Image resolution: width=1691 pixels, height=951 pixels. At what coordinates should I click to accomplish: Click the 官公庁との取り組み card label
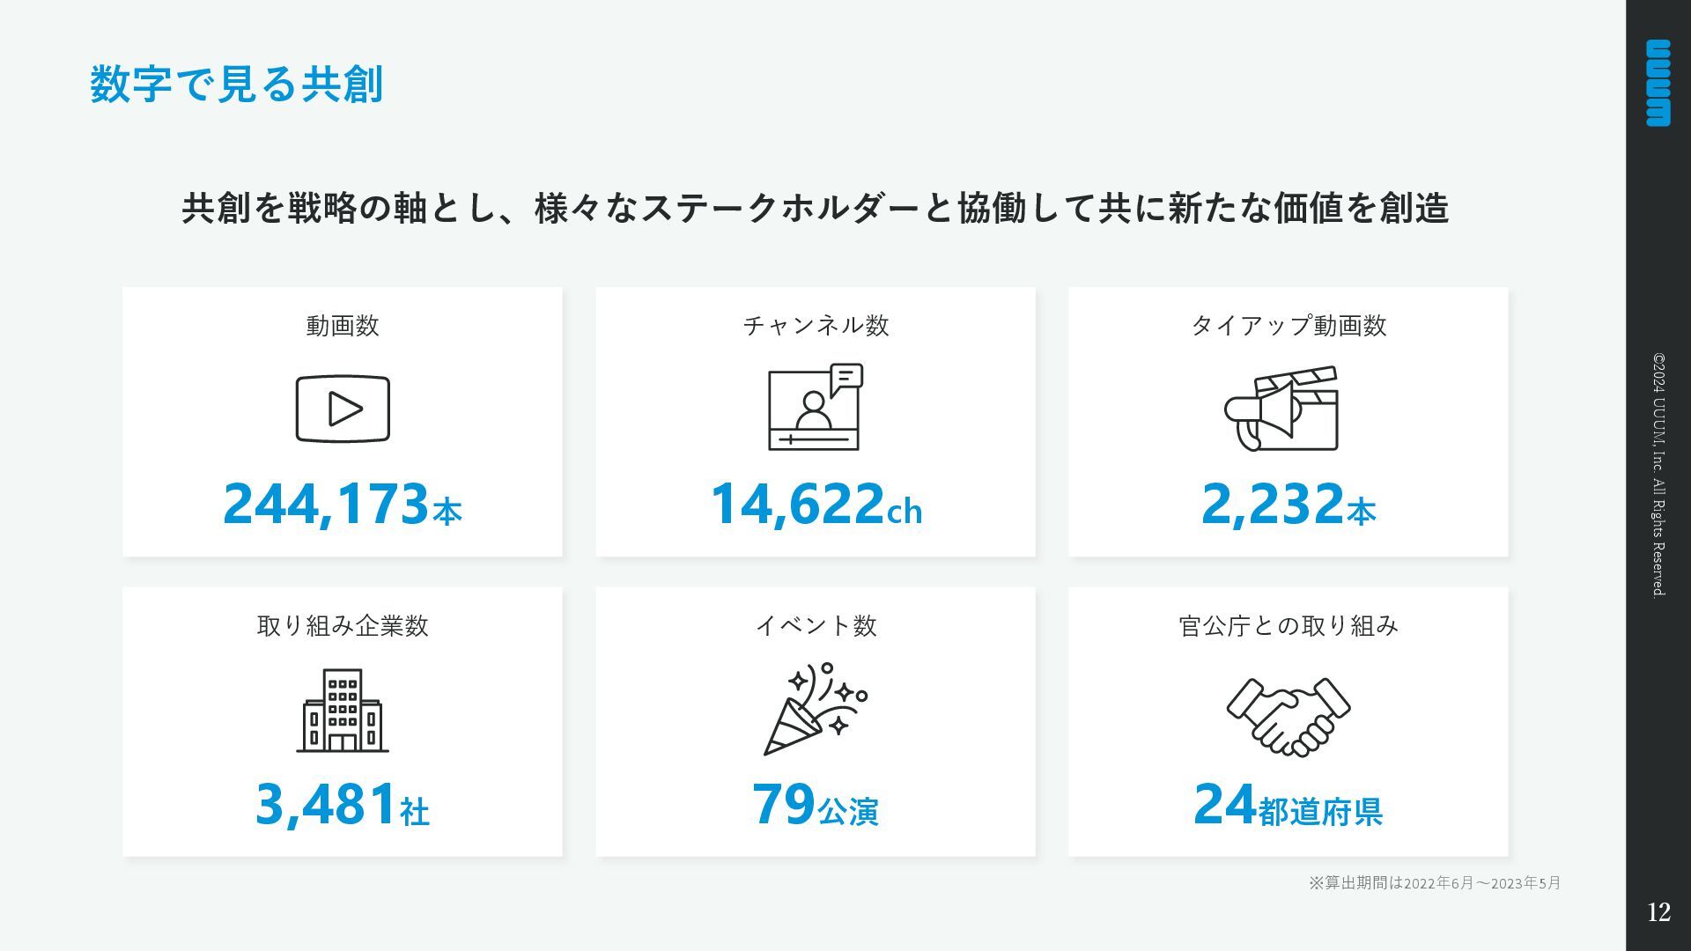[x=1289, y=626]
